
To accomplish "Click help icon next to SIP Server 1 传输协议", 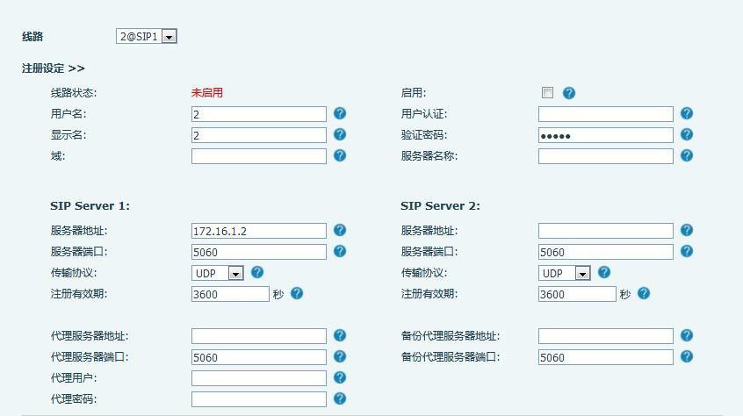I will pos(257,272).
